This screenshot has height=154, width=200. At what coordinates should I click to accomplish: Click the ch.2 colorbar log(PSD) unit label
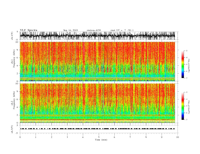[189, 107]
